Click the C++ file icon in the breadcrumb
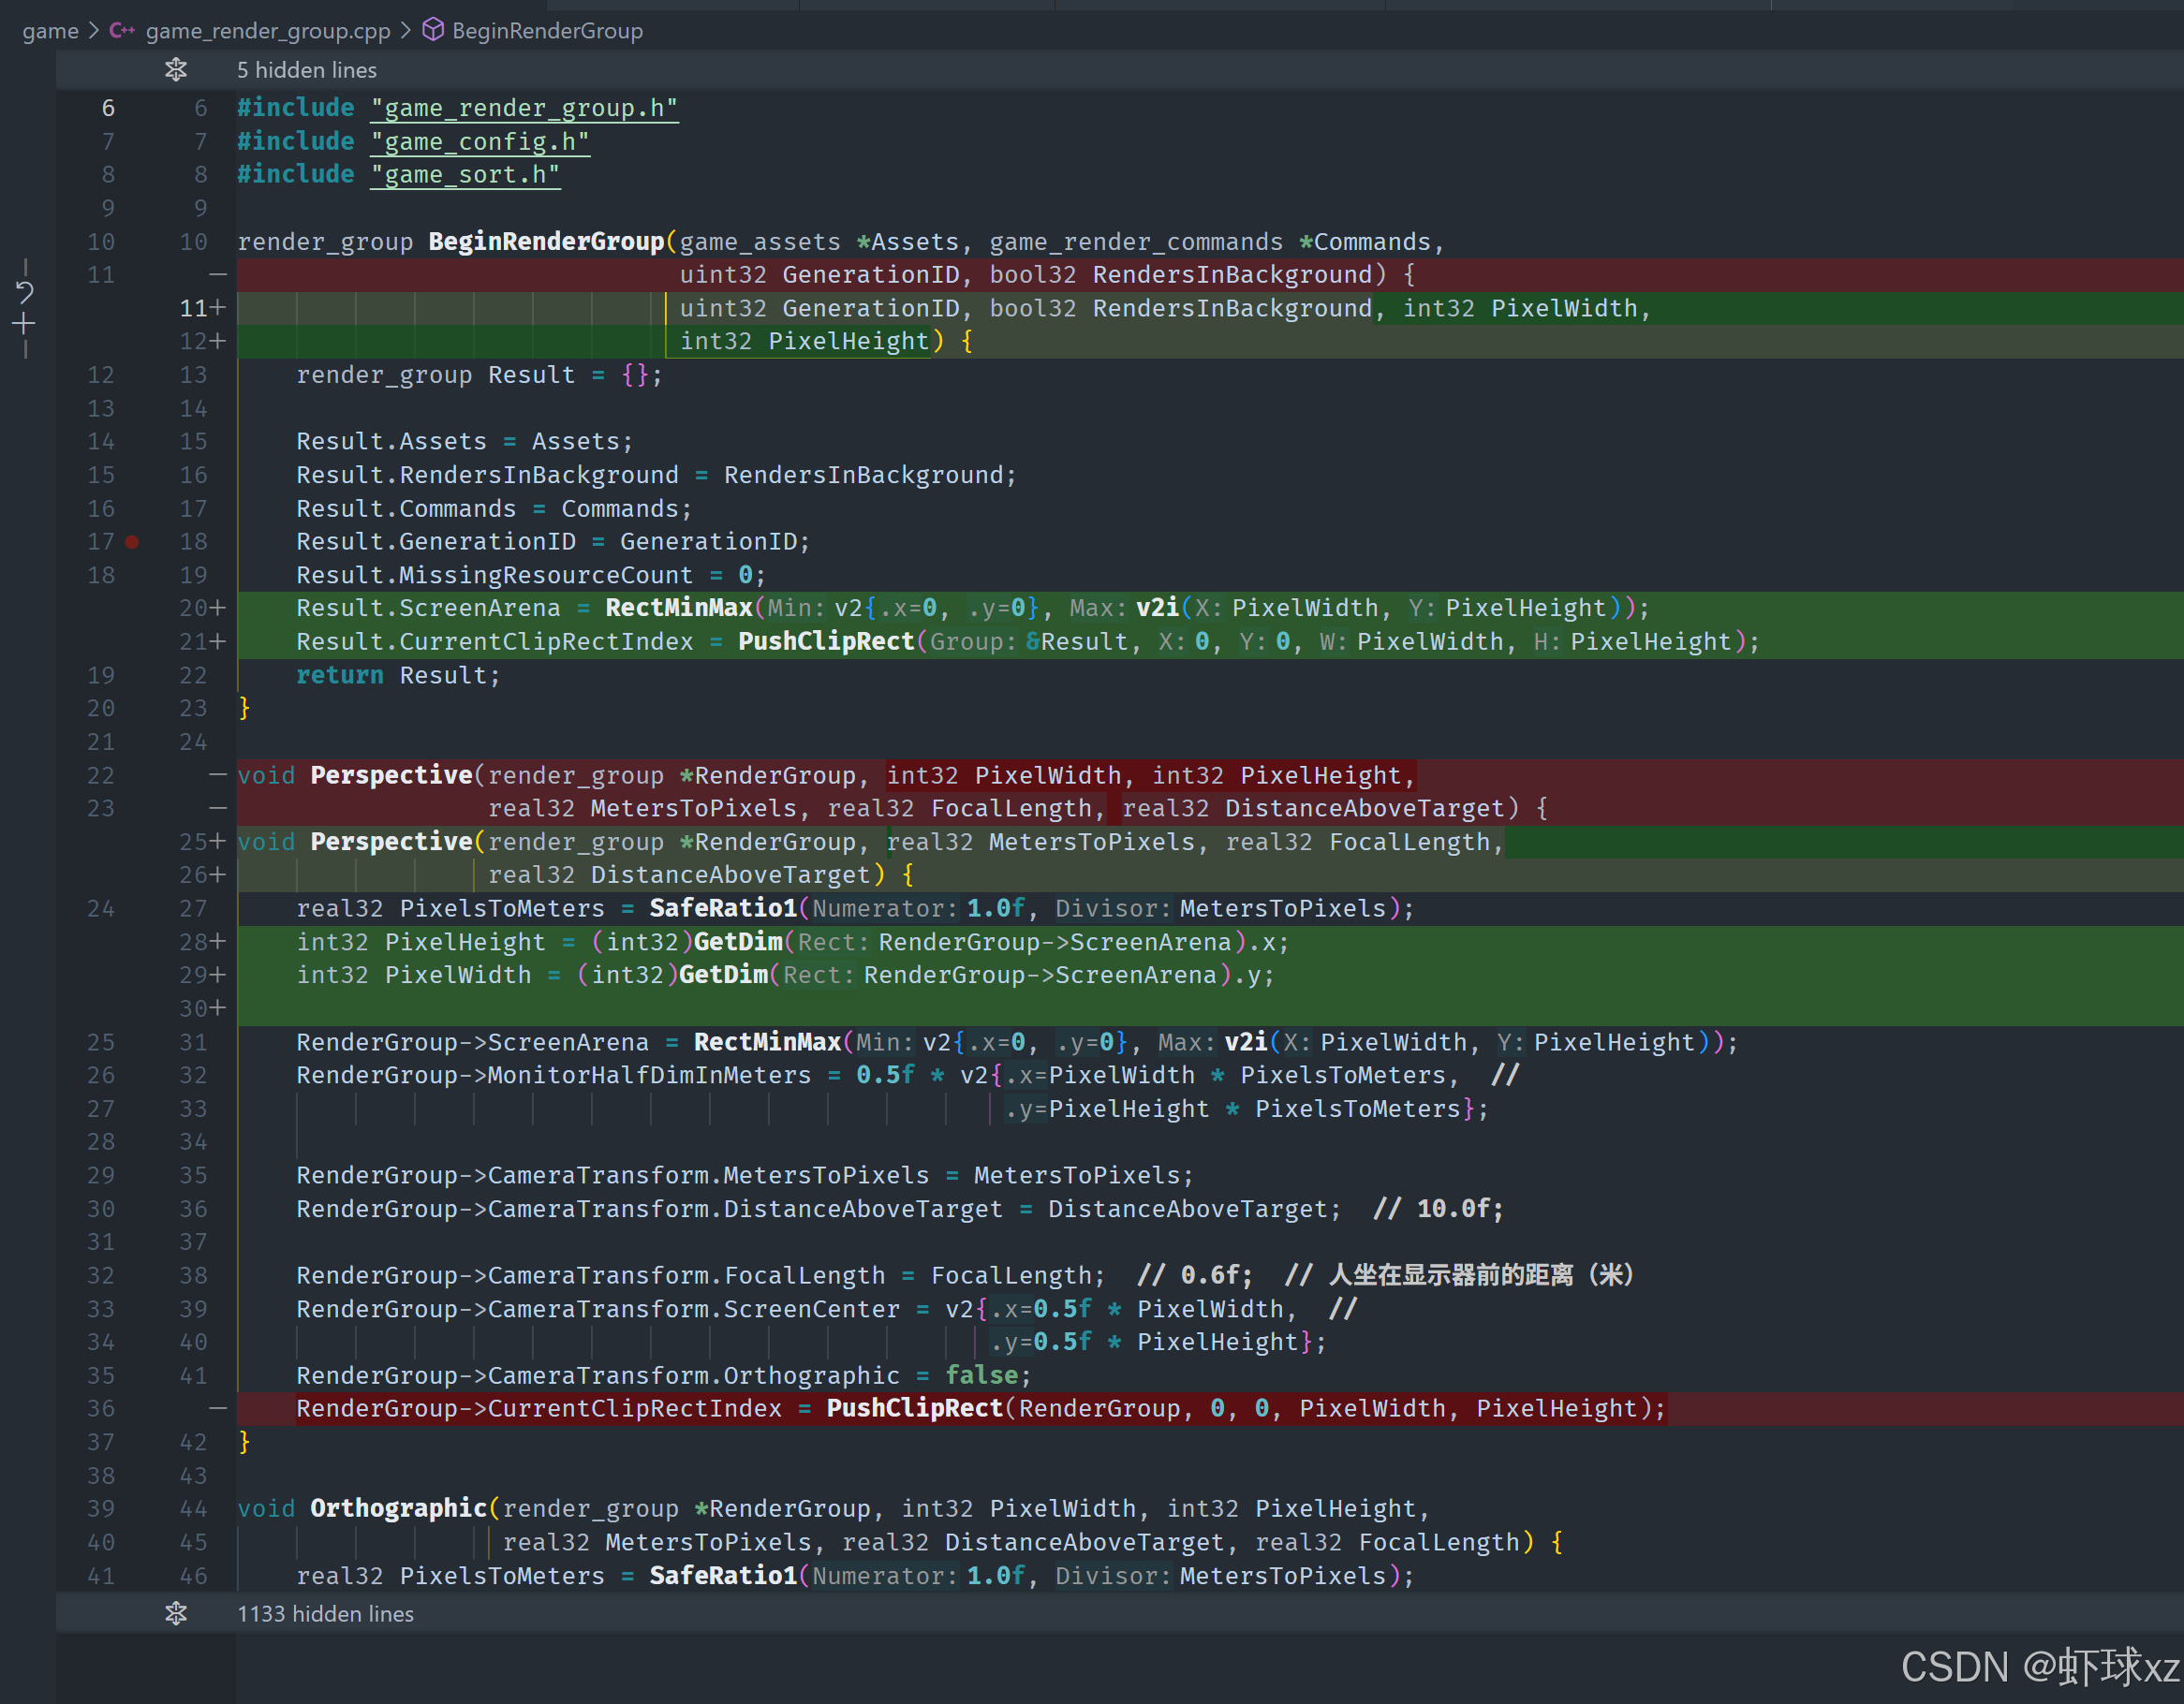This screenshot has width=2184, height=1704. tap(122, 31)
